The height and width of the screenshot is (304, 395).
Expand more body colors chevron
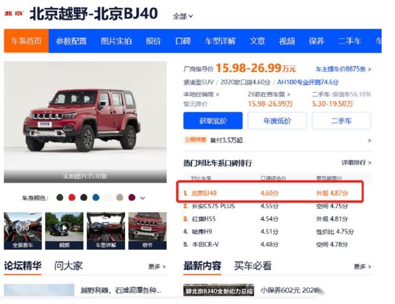click(143, 198)
